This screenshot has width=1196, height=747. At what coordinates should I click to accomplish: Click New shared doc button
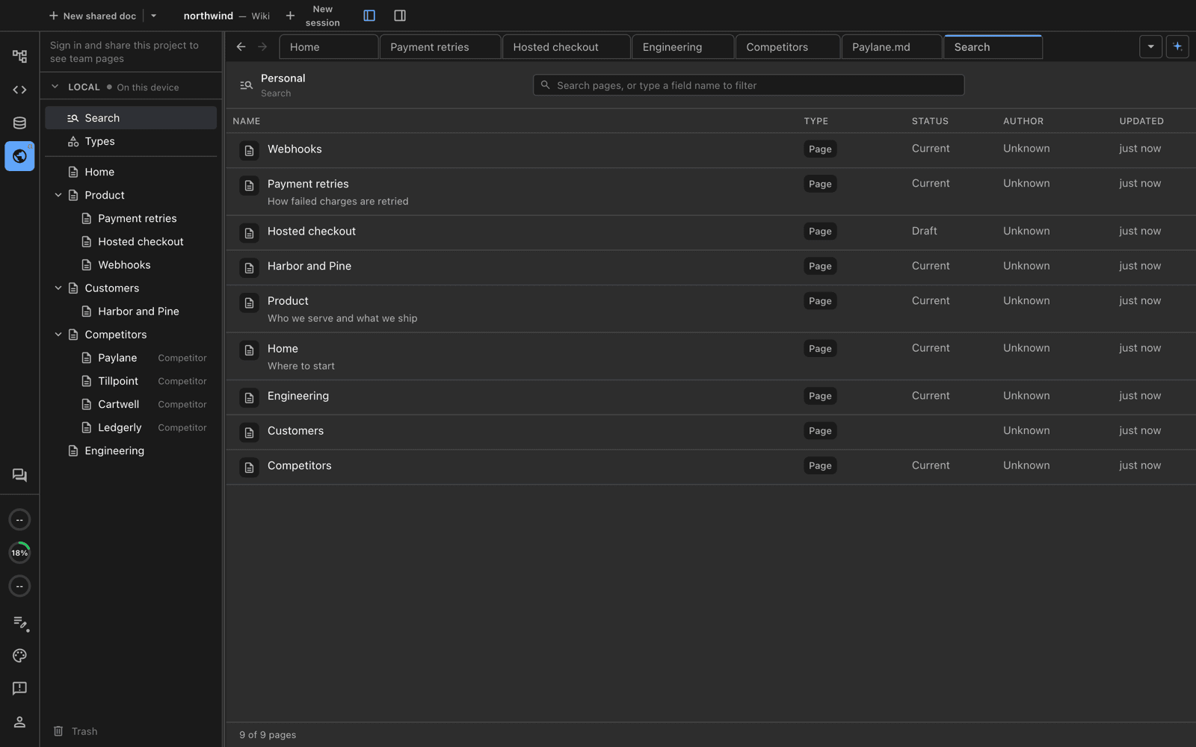93,16
